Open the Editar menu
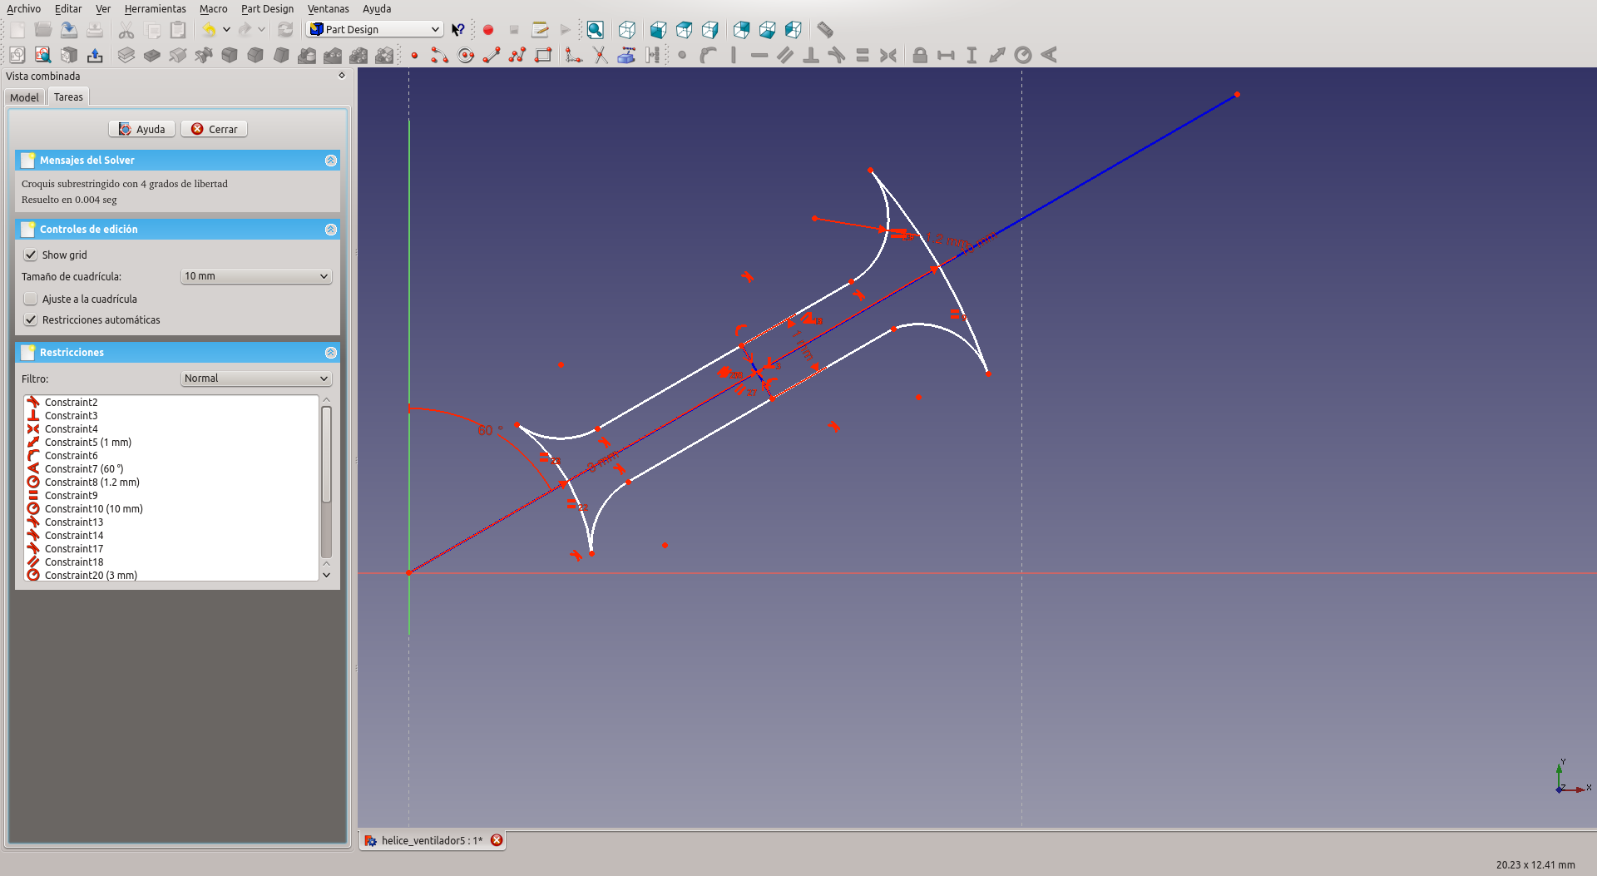This screenshot has width=1597, height=876. [68, 8]
